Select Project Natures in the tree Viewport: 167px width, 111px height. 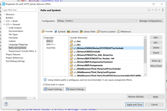(x=13, y=54)
